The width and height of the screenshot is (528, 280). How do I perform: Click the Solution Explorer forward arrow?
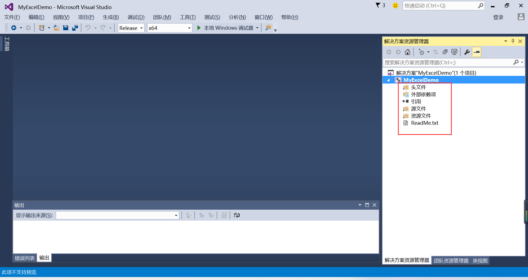(x=398, y=52)
